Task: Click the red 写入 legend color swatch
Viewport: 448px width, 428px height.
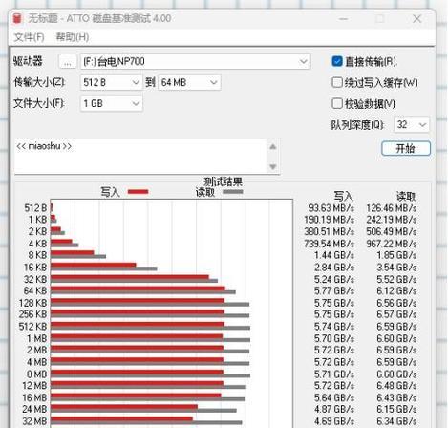Action: (x=138, y=192)
